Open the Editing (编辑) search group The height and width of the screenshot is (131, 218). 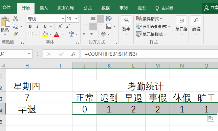tap(196, 25)
